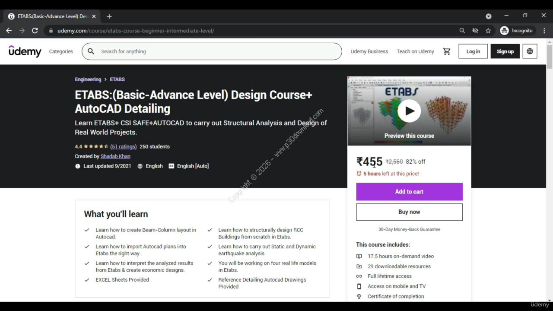Image resolution: width=553 pixels, height=311 pixels.
Task: Click the browser forward arrow
Action: click(x=22, y=31)
